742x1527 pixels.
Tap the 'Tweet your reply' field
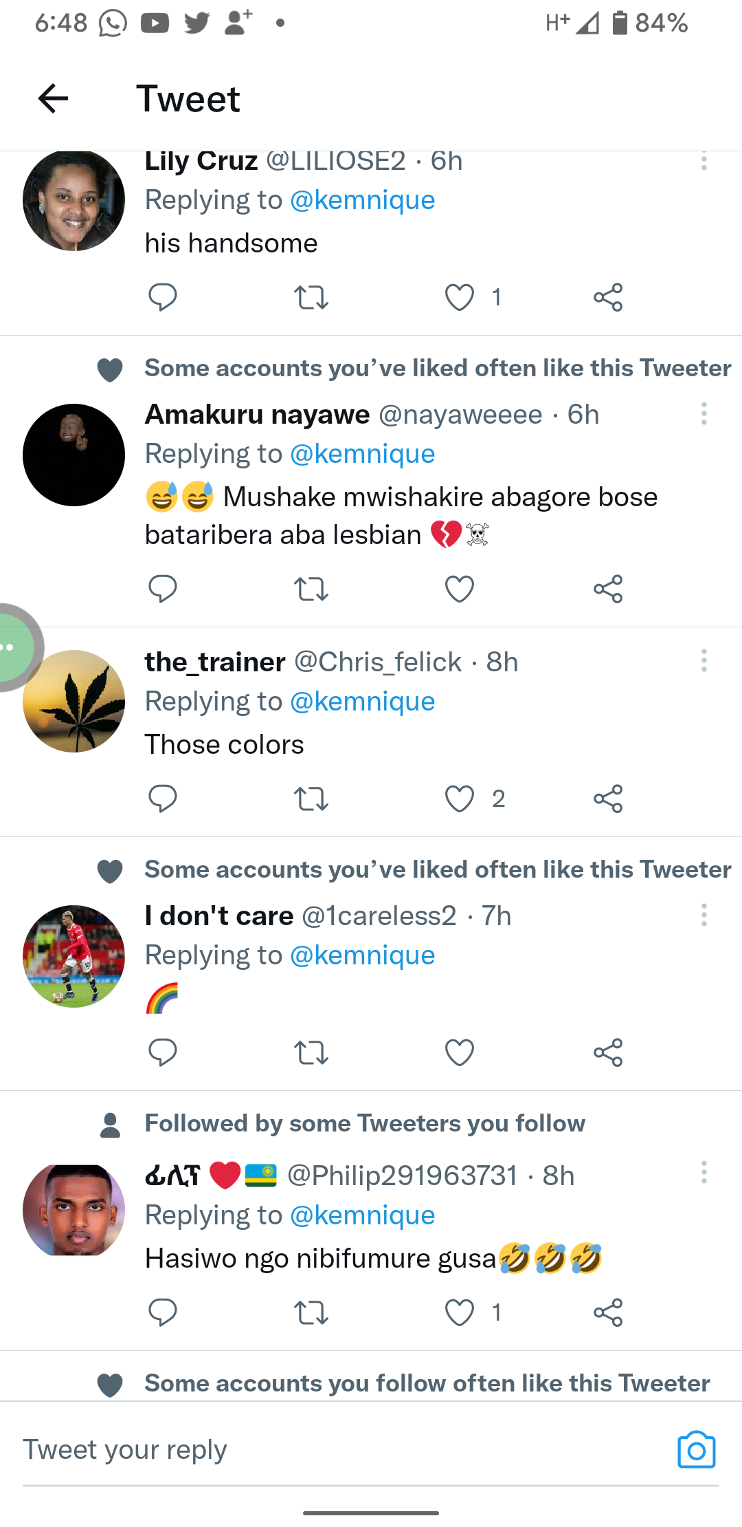point(330,1449)
